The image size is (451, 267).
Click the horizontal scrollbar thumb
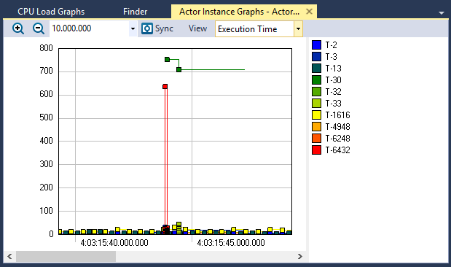(x=66, y=256)
